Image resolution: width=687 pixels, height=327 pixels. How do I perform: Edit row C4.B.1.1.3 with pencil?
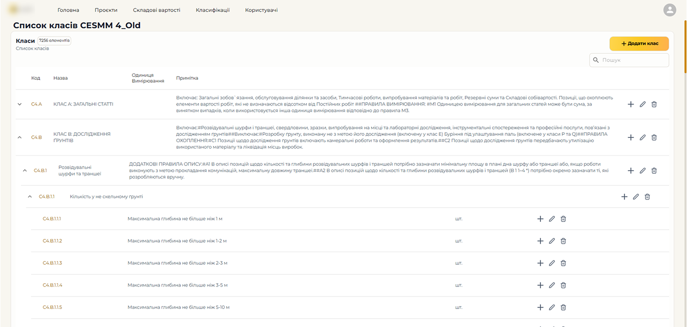552,263
